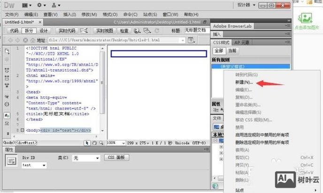Click the home icon beside 地址
The image size is (323, 193).
pos(33,40)
